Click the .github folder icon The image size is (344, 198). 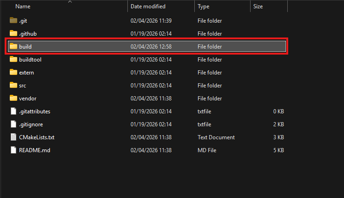(x=13, y=34)
